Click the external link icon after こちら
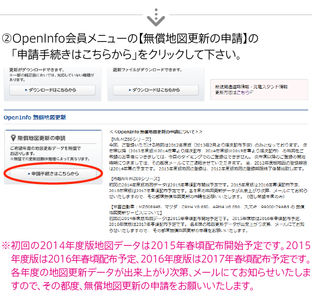312x298 pixels. (x=251, y=92)
